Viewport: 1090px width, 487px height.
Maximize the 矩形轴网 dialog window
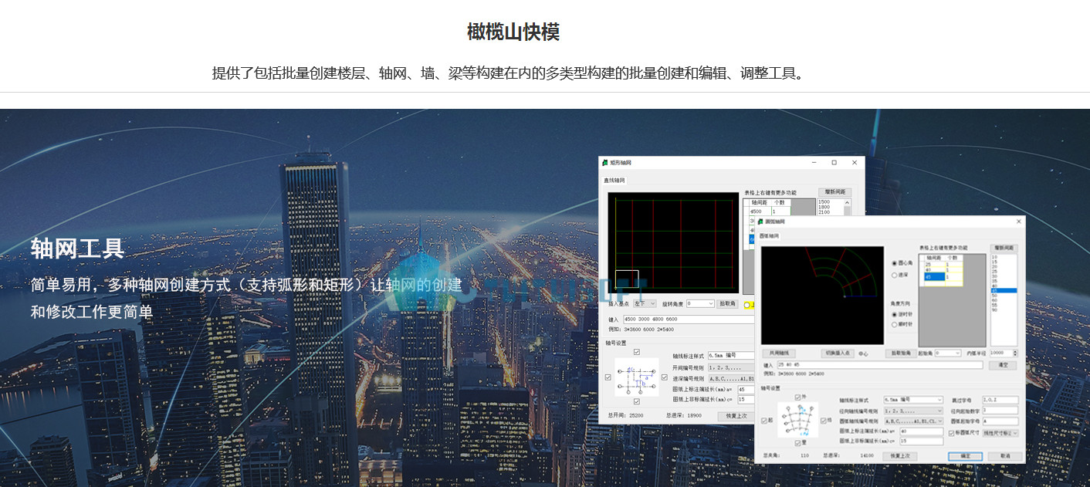834,163
